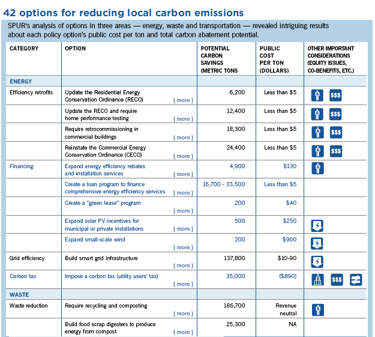375x337 pixels.
Task: Open [more] for energy efficiency rebates option
Action: coord(183,174)
